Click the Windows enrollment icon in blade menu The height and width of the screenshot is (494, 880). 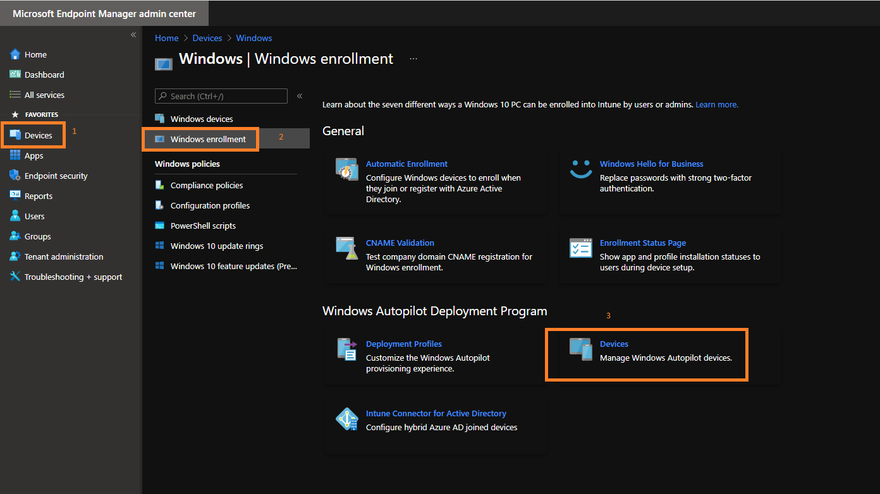click(160, 139)
